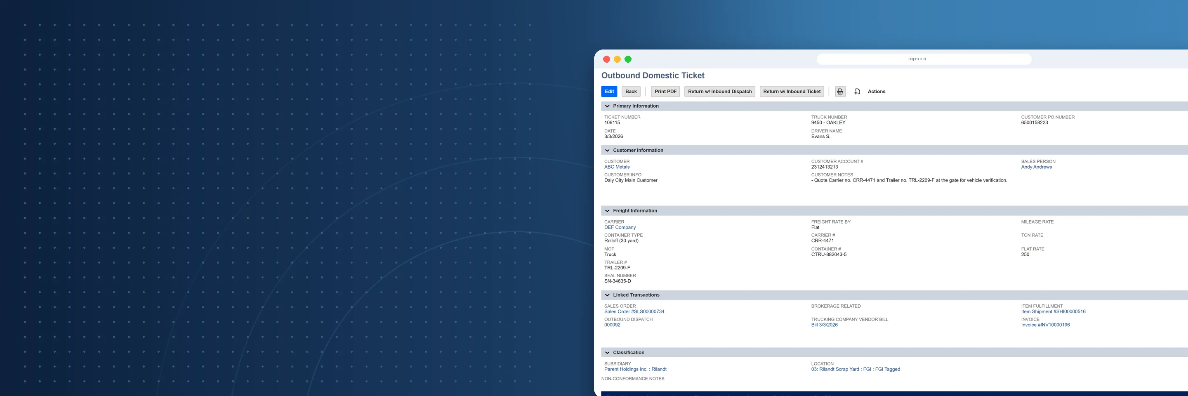Click driver name Evans S.

820,137
